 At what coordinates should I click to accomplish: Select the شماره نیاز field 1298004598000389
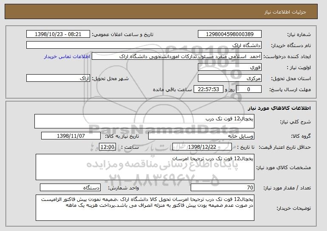[230, 34]
